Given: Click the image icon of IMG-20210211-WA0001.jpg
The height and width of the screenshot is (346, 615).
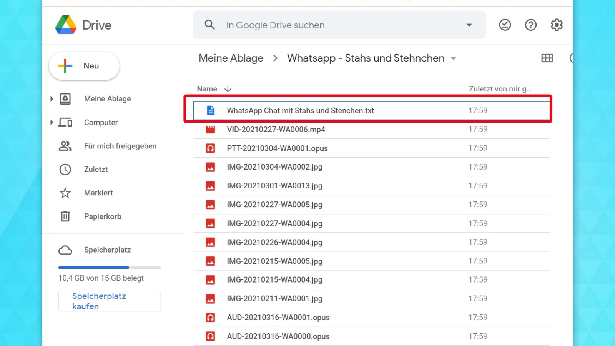Looking at the screenshot, I should click(x=211, y=299).
